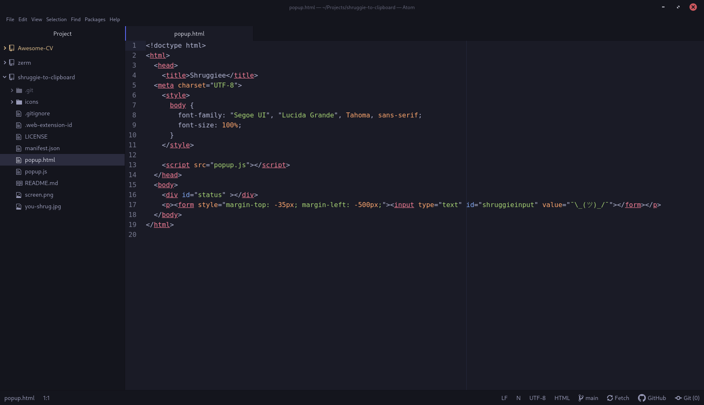This screenshot has width=704, height=405.
Task: Click the "status" id value on line 16
Action: click(210, 195)
